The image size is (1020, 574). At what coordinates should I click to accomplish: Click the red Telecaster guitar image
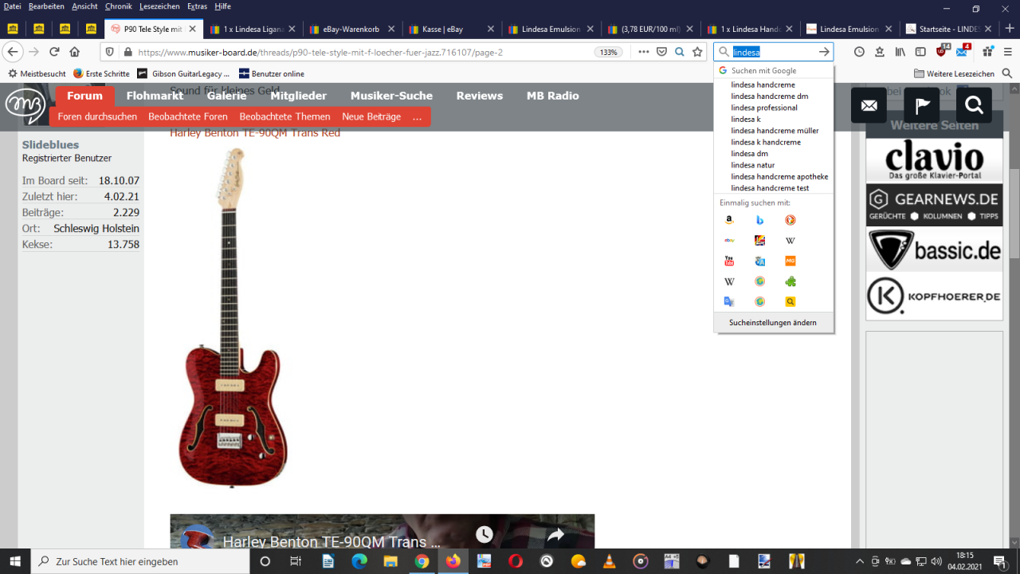click(233, 317)
